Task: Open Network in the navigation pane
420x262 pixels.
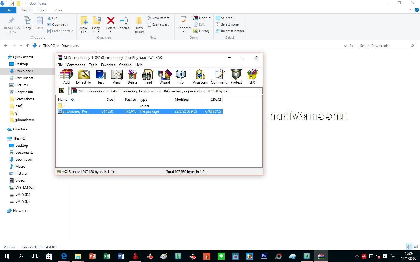Action: [20, 211]
